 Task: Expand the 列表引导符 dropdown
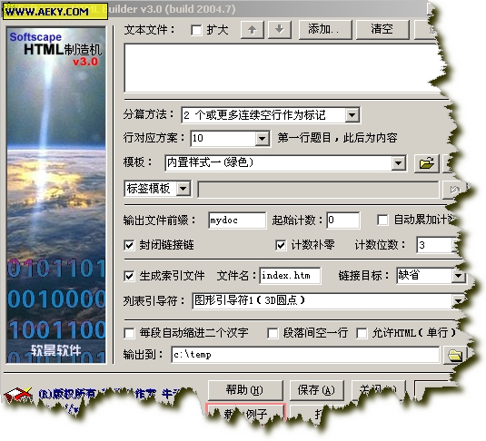pos(459,300)
